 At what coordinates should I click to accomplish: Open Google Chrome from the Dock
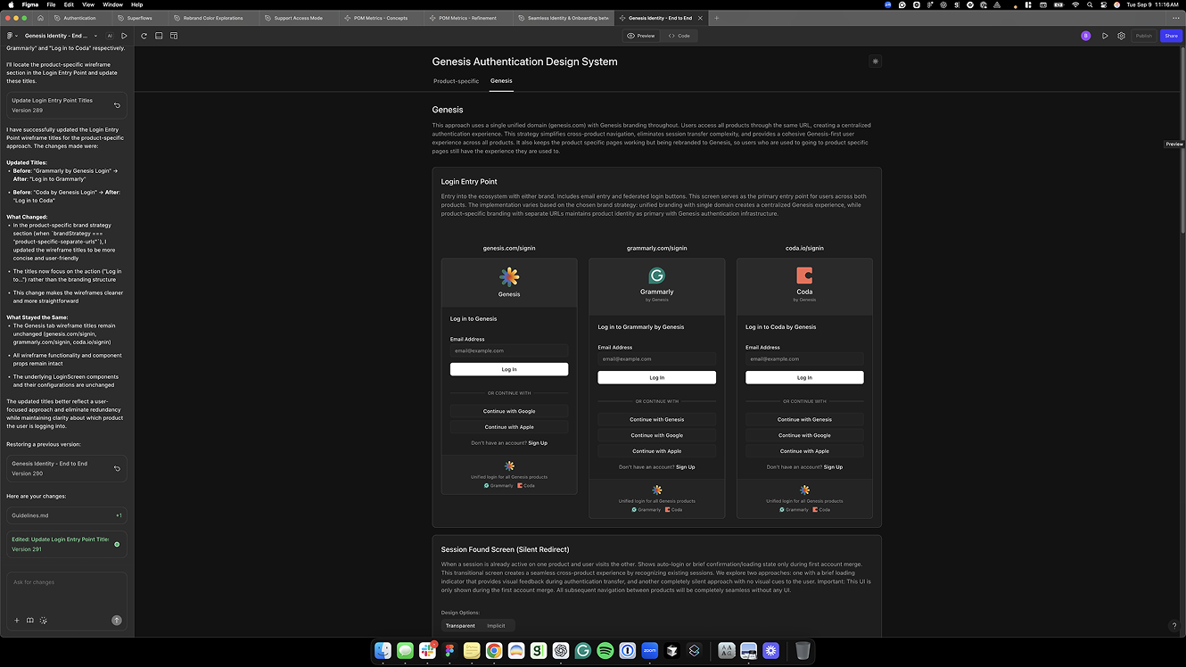click(x=494, y=651)
